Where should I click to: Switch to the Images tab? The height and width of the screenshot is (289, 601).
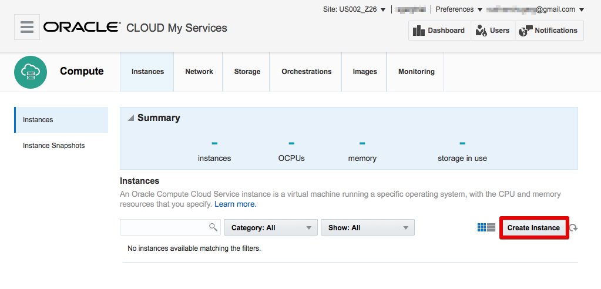[364, 72]
